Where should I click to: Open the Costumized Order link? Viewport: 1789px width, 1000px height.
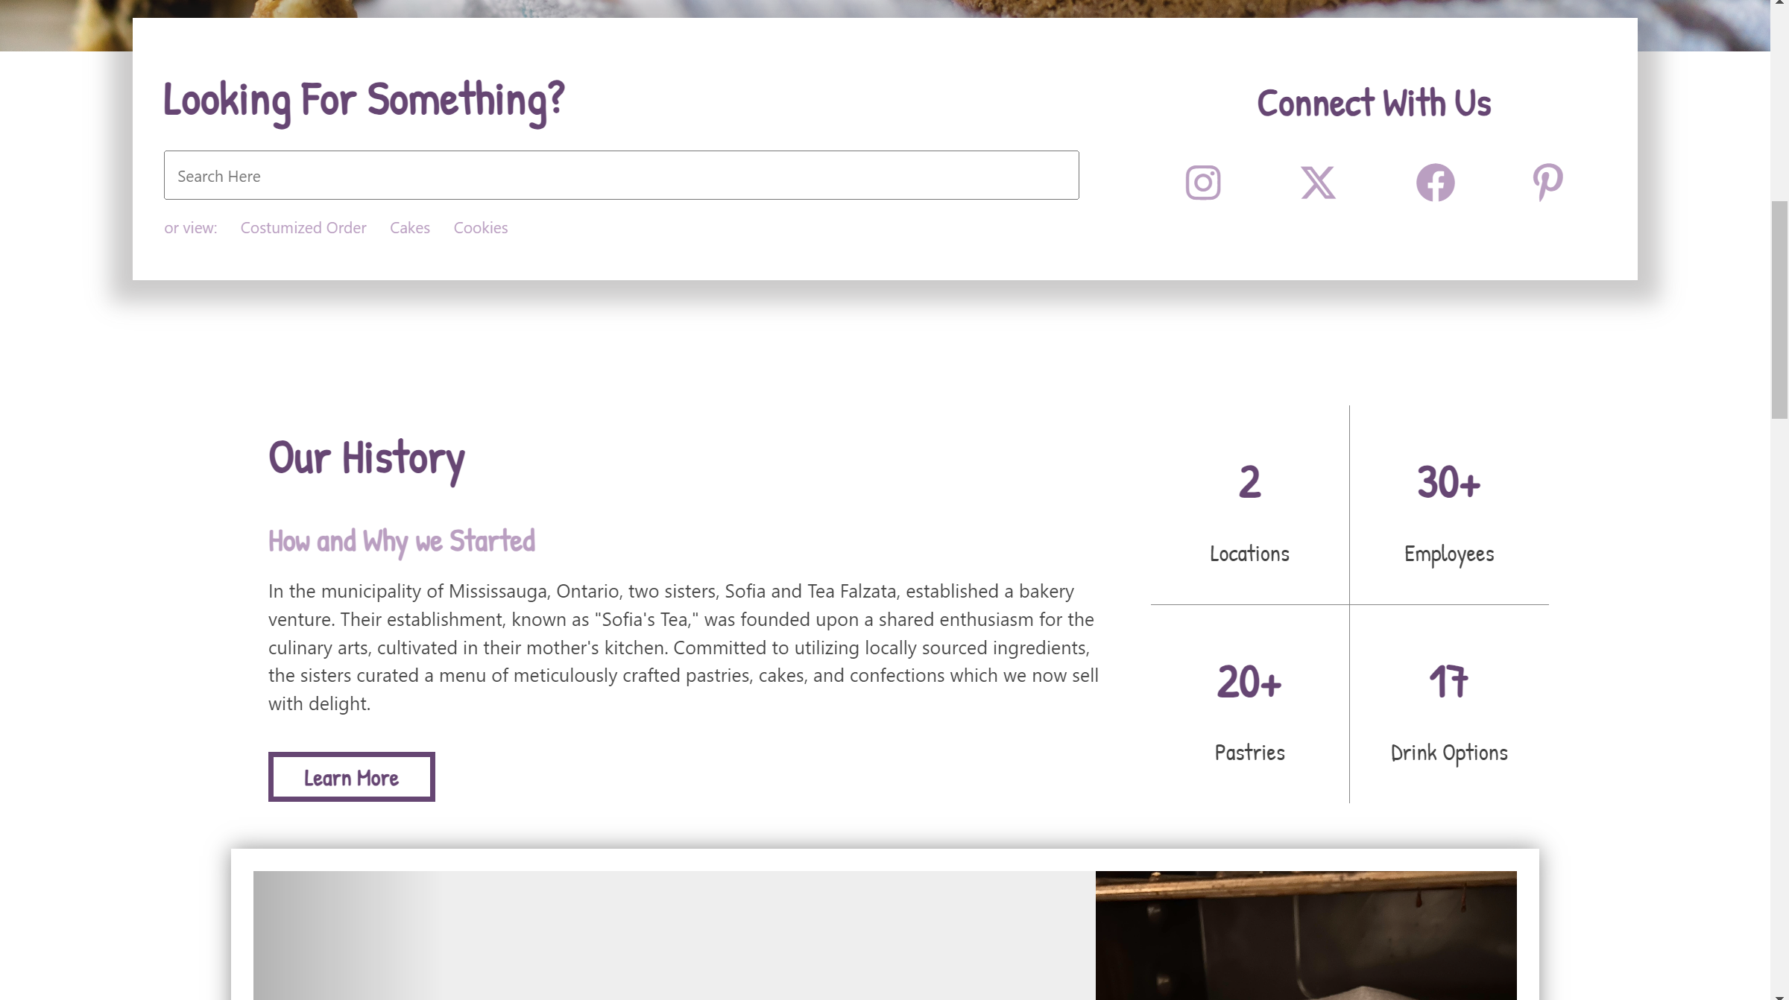303,228
